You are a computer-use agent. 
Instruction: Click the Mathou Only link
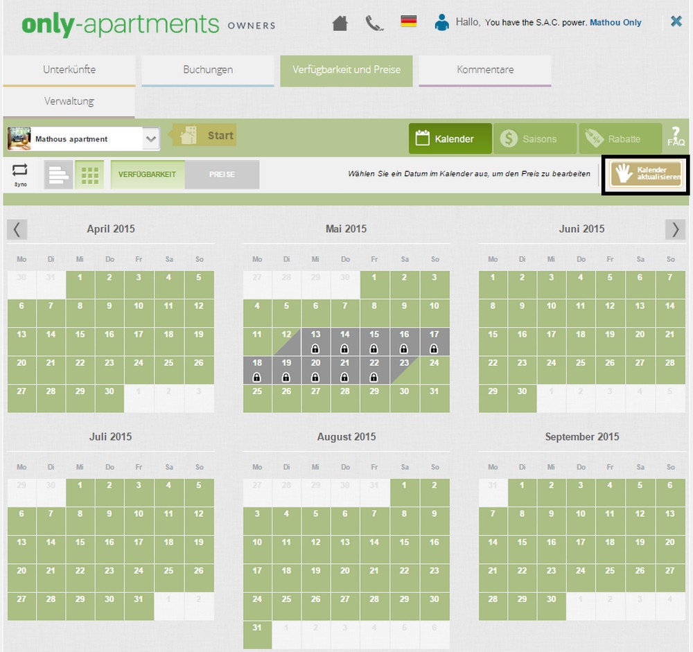click(616, 22)
